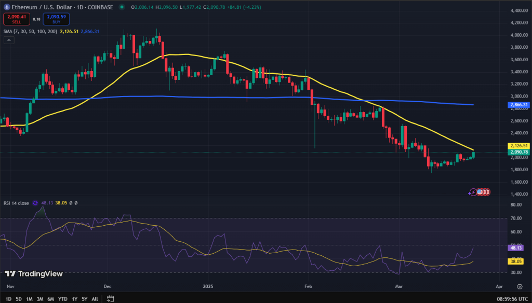Viewport: 532px width, 303px height.
Task: Click the 80.00 RSI scale label
Action: click(x=516, y=205)
